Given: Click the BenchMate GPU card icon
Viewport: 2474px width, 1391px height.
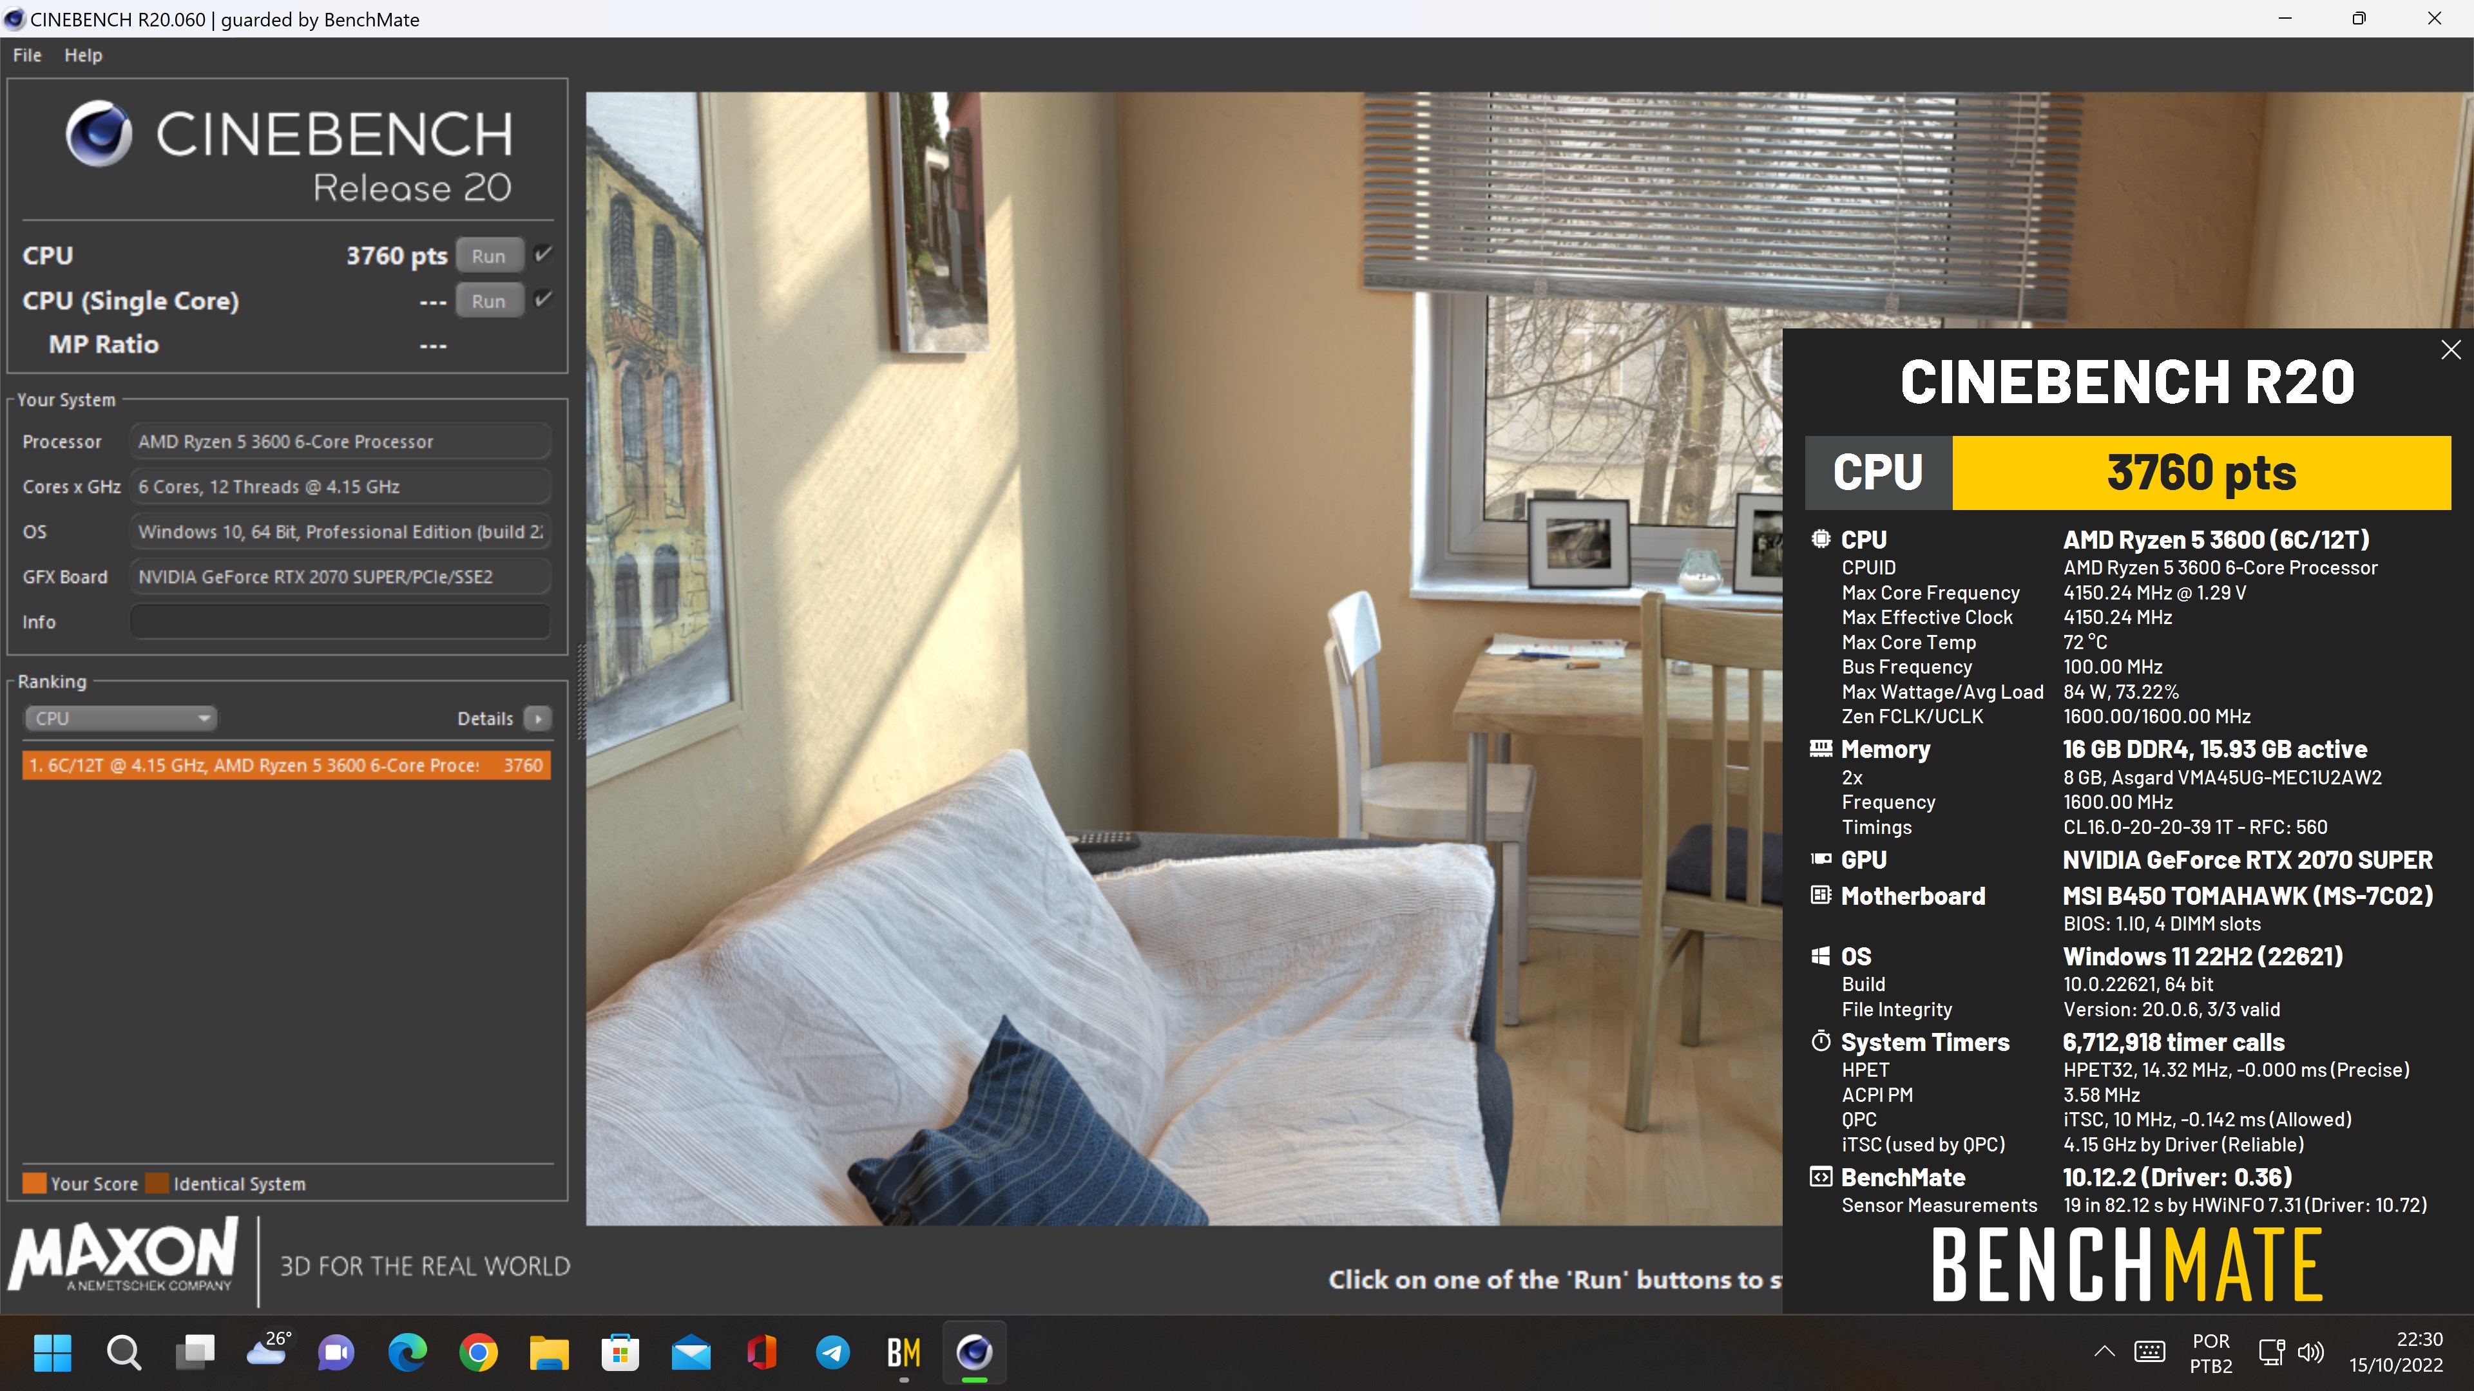Looking at the screenshot, I should pos(1820,859).
